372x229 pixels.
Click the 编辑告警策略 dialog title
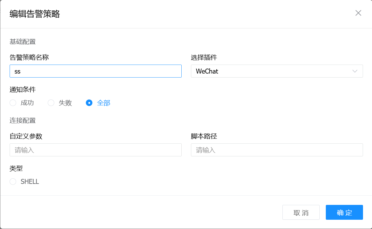pos(35,14)
